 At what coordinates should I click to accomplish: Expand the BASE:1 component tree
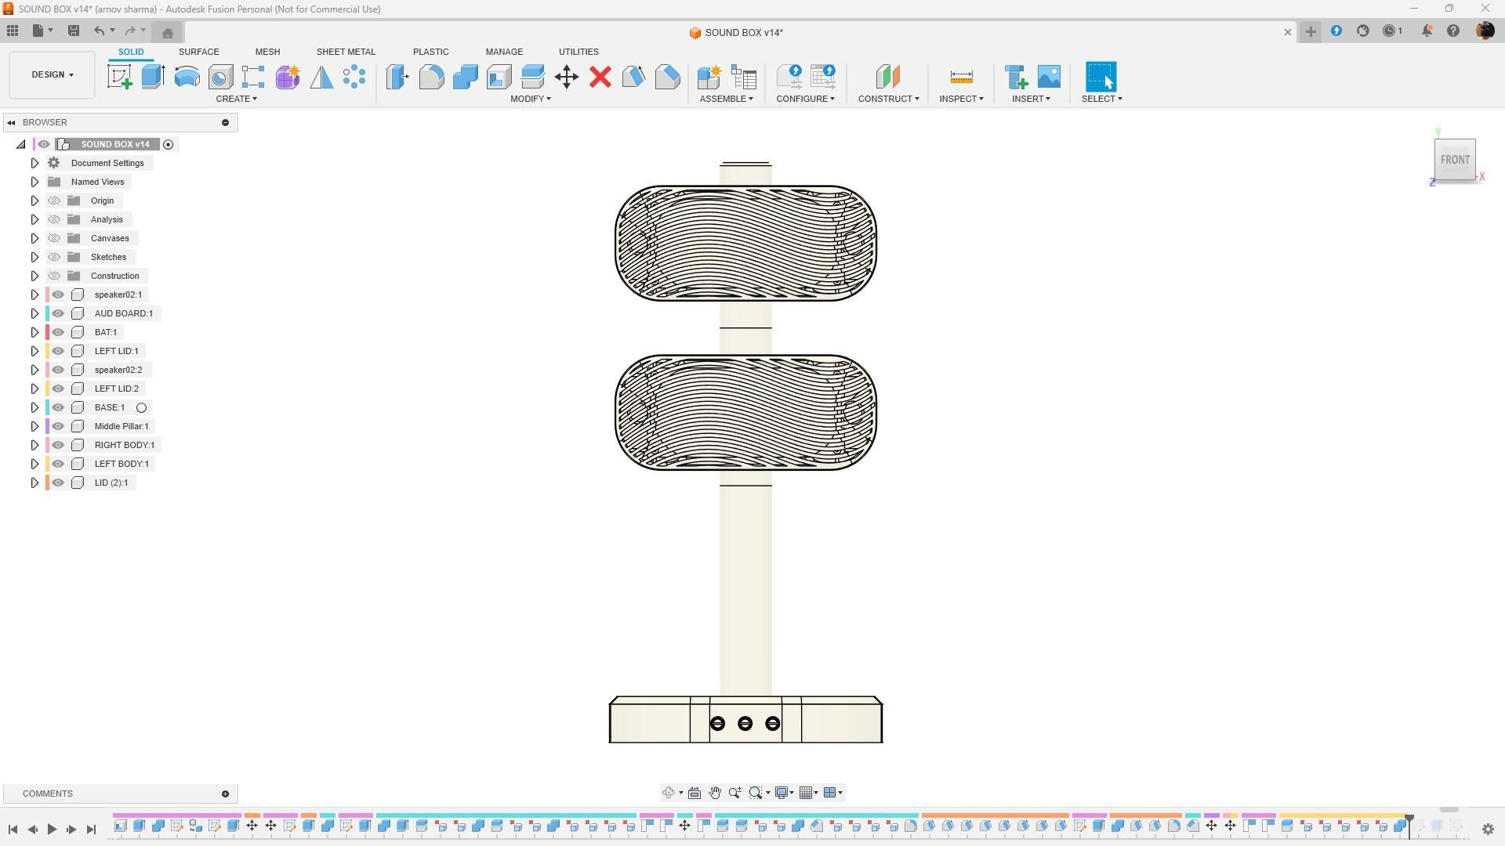(34, 407)
